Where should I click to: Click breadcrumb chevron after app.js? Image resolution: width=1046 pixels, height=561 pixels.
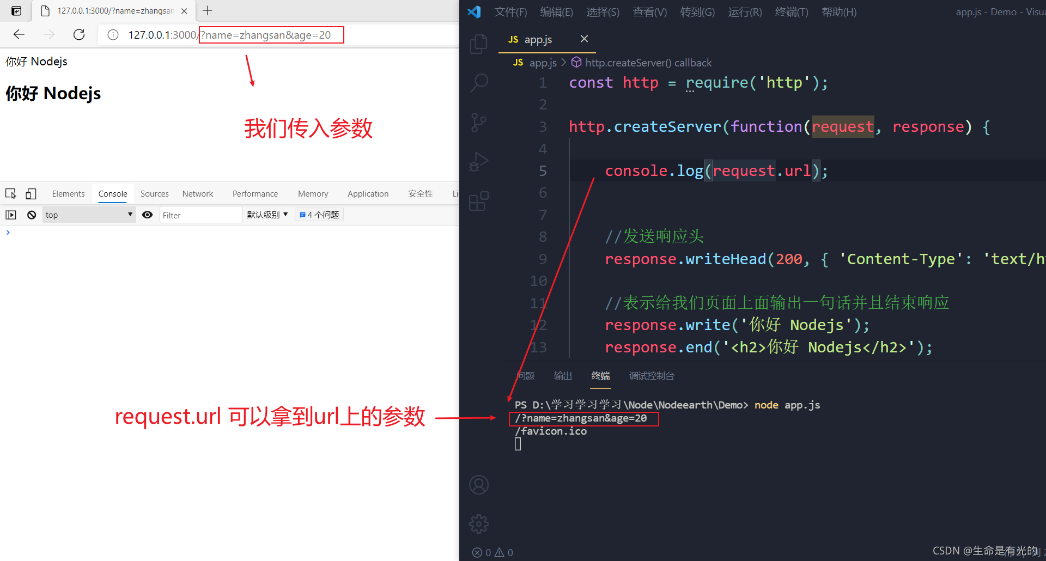click(x=564, y=63)
